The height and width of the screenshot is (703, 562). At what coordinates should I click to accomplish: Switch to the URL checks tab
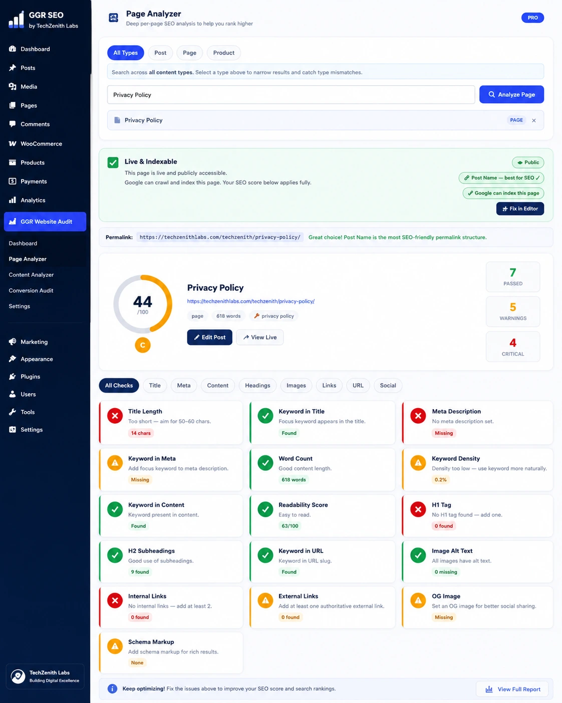point(358,386)
